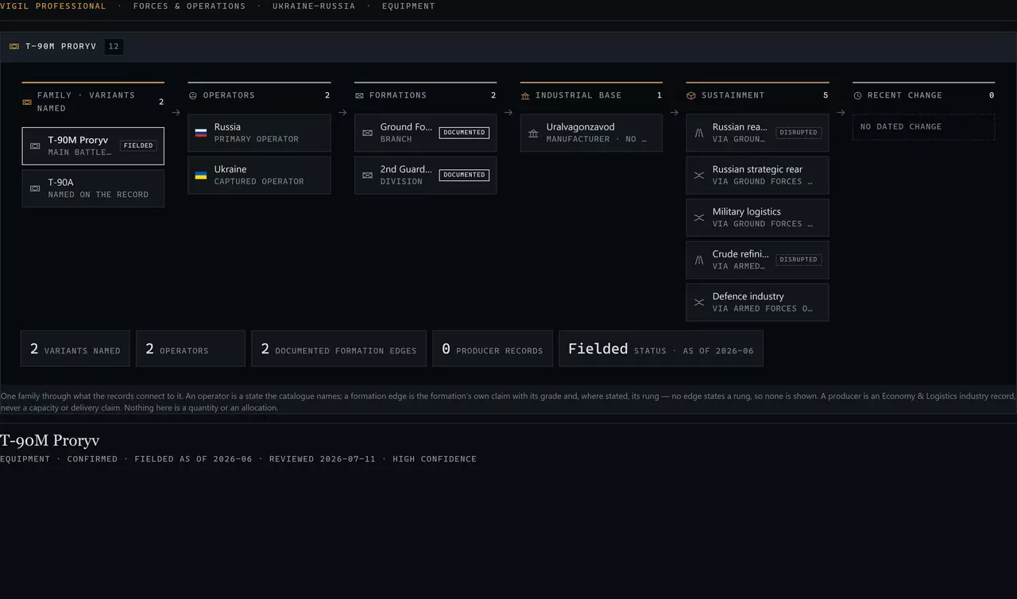Click the 0 Producer Records tile
Viewport: 1017px width, 599px height.
click(493, 349)
